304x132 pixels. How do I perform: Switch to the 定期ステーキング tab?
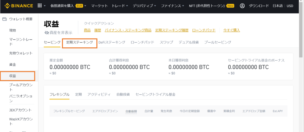[80, 42]
